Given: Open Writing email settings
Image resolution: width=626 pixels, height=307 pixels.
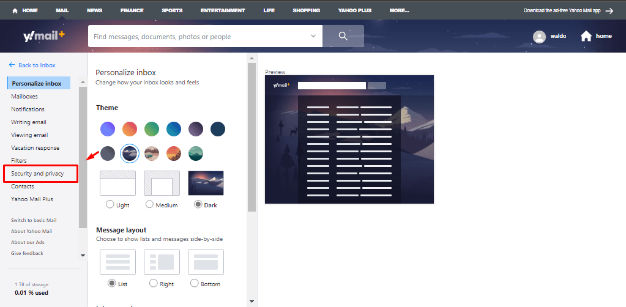Looking at the screenshot, I should 29,122.
